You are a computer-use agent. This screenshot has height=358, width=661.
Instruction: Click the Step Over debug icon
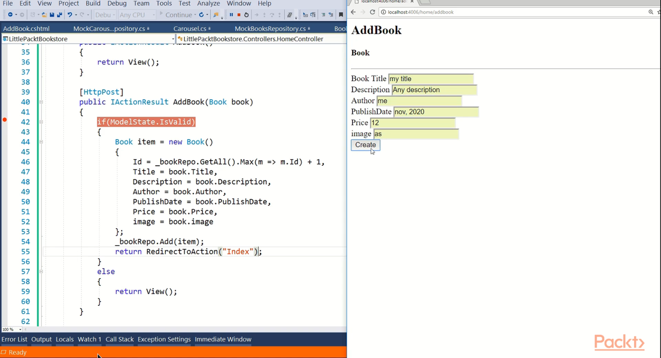272,15
